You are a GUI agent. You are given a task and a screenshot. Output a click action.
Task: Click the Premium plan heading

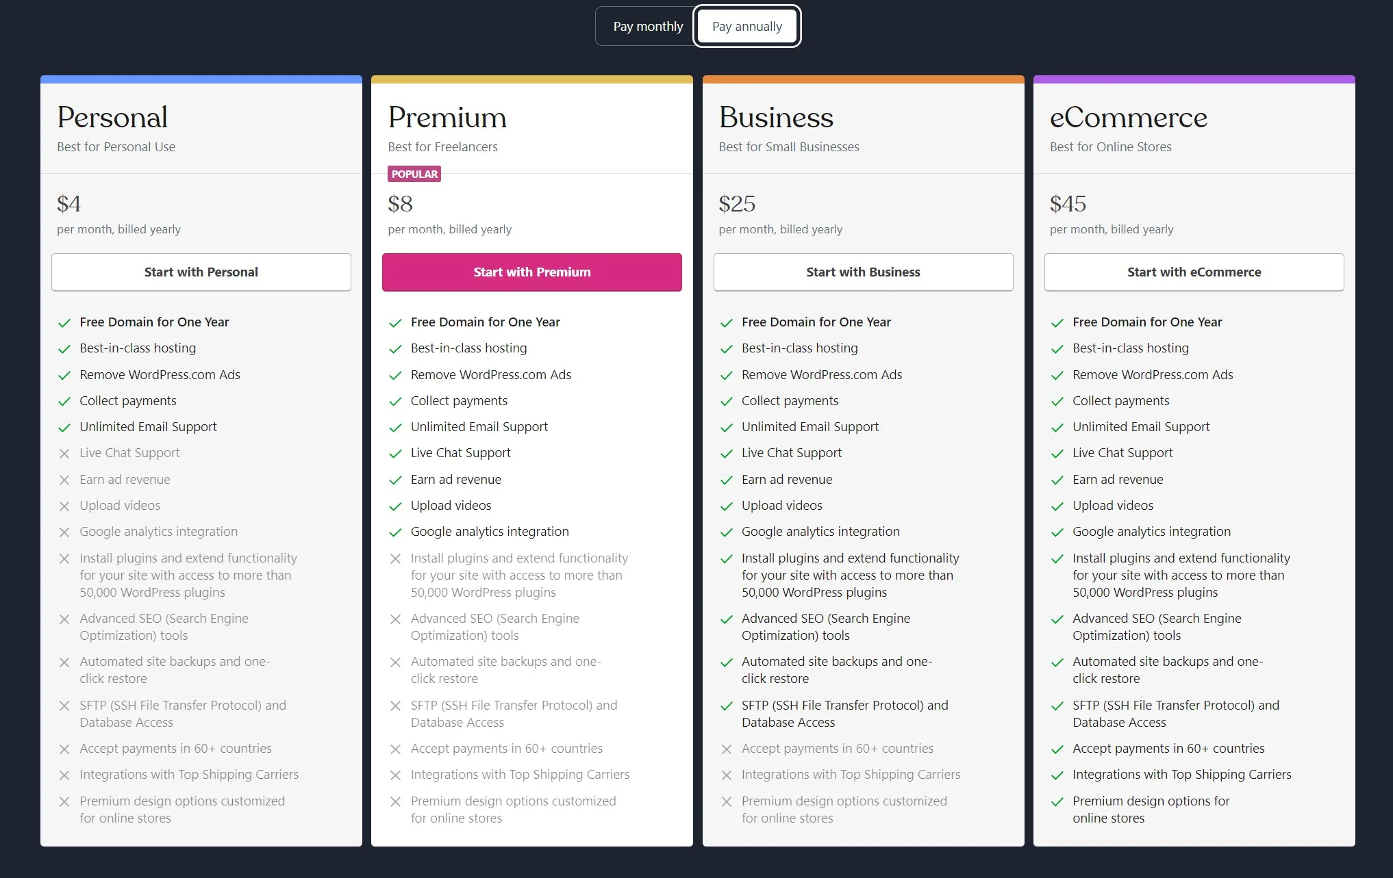(x=447, y=118)
